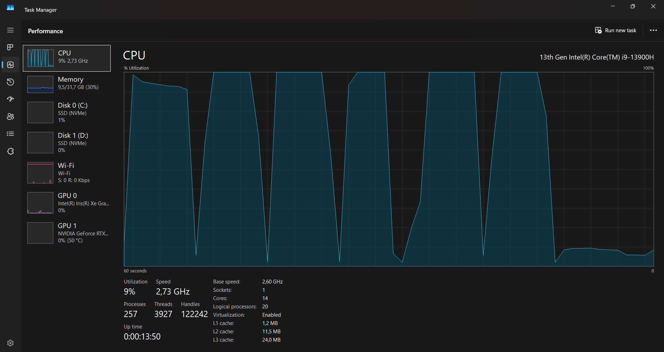
Task: Open the Services page icon
Action: click(x=10, y=151)
